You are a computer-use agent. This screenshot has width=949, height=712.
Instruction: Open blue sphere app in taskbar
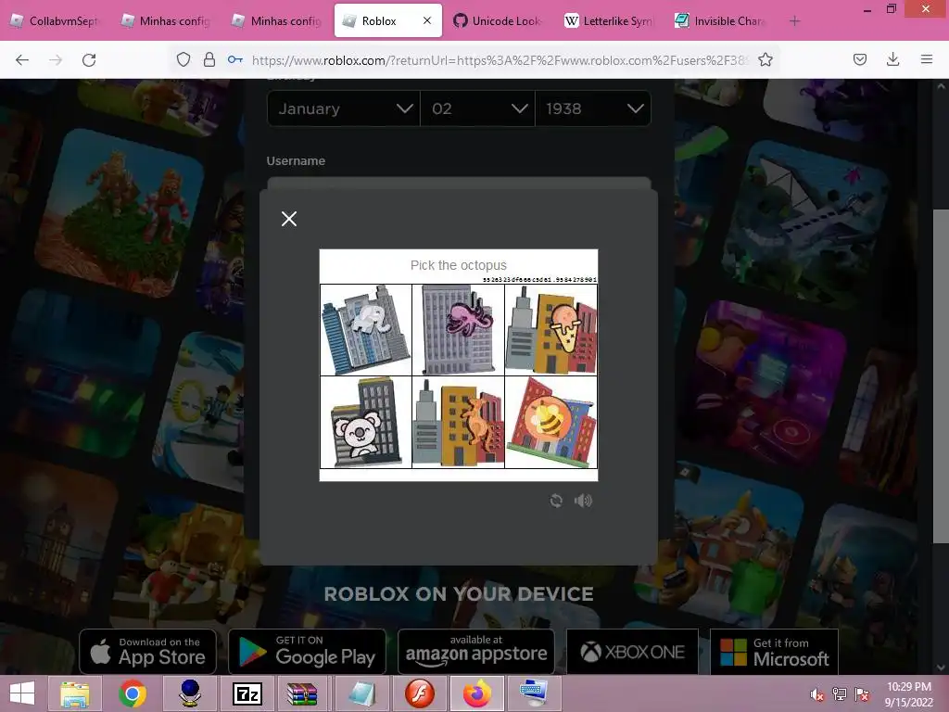coord(190,693)
